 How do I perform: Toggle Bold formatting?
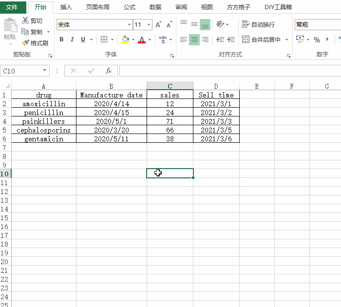61,39
